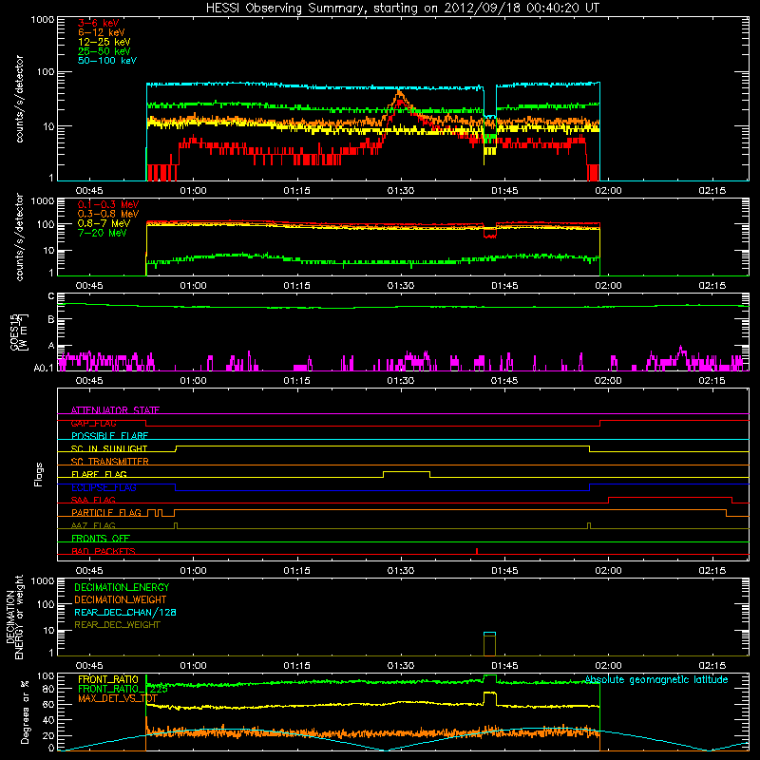This screenshot has height=760, width=760.
Task: Click the C class tick label in GOES panel
Action: 51,296
